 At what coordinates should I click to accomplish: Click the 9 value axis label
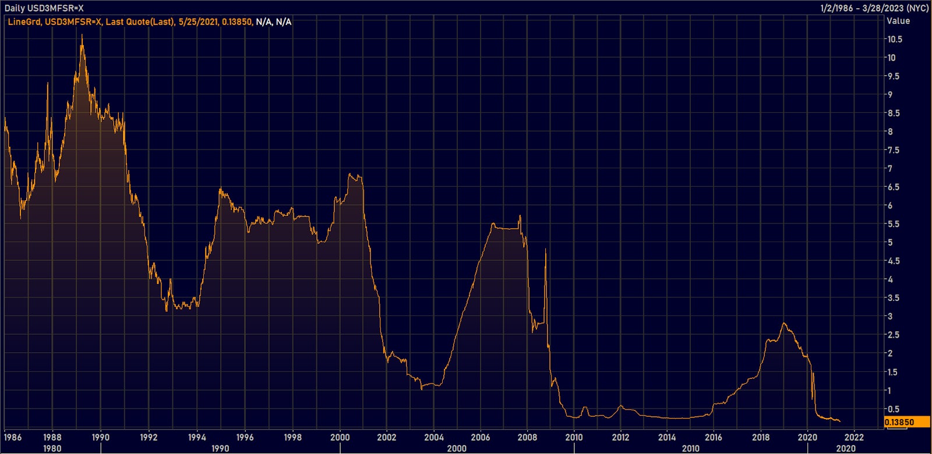889,95
